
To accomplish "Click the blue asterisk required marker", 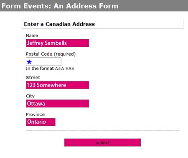I will pos(29,62).
